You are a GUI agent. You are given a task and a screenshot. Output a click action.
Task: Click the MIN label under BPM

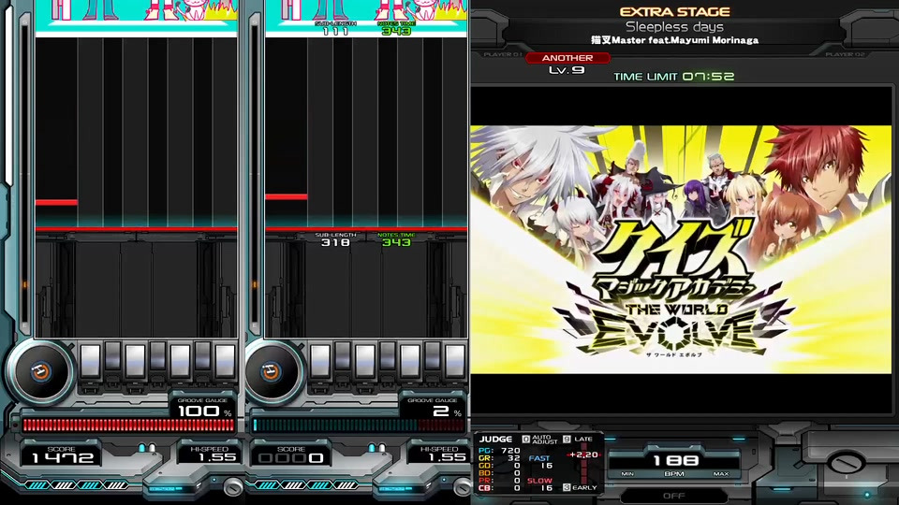[627, 474]
